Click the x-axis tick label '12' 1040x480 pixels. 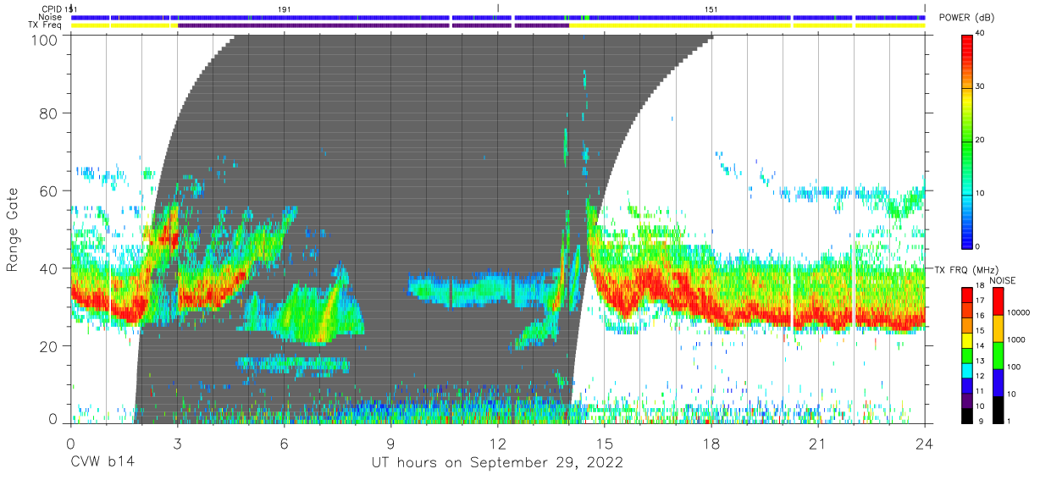497,444
